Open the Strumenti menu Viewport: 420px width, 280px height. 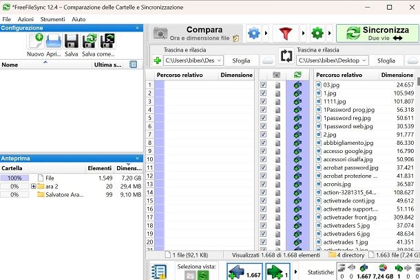[x=52, y=19]
